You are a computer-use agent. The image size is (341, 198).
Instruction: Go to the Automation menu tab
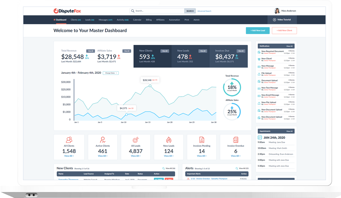tap(174, 20)
